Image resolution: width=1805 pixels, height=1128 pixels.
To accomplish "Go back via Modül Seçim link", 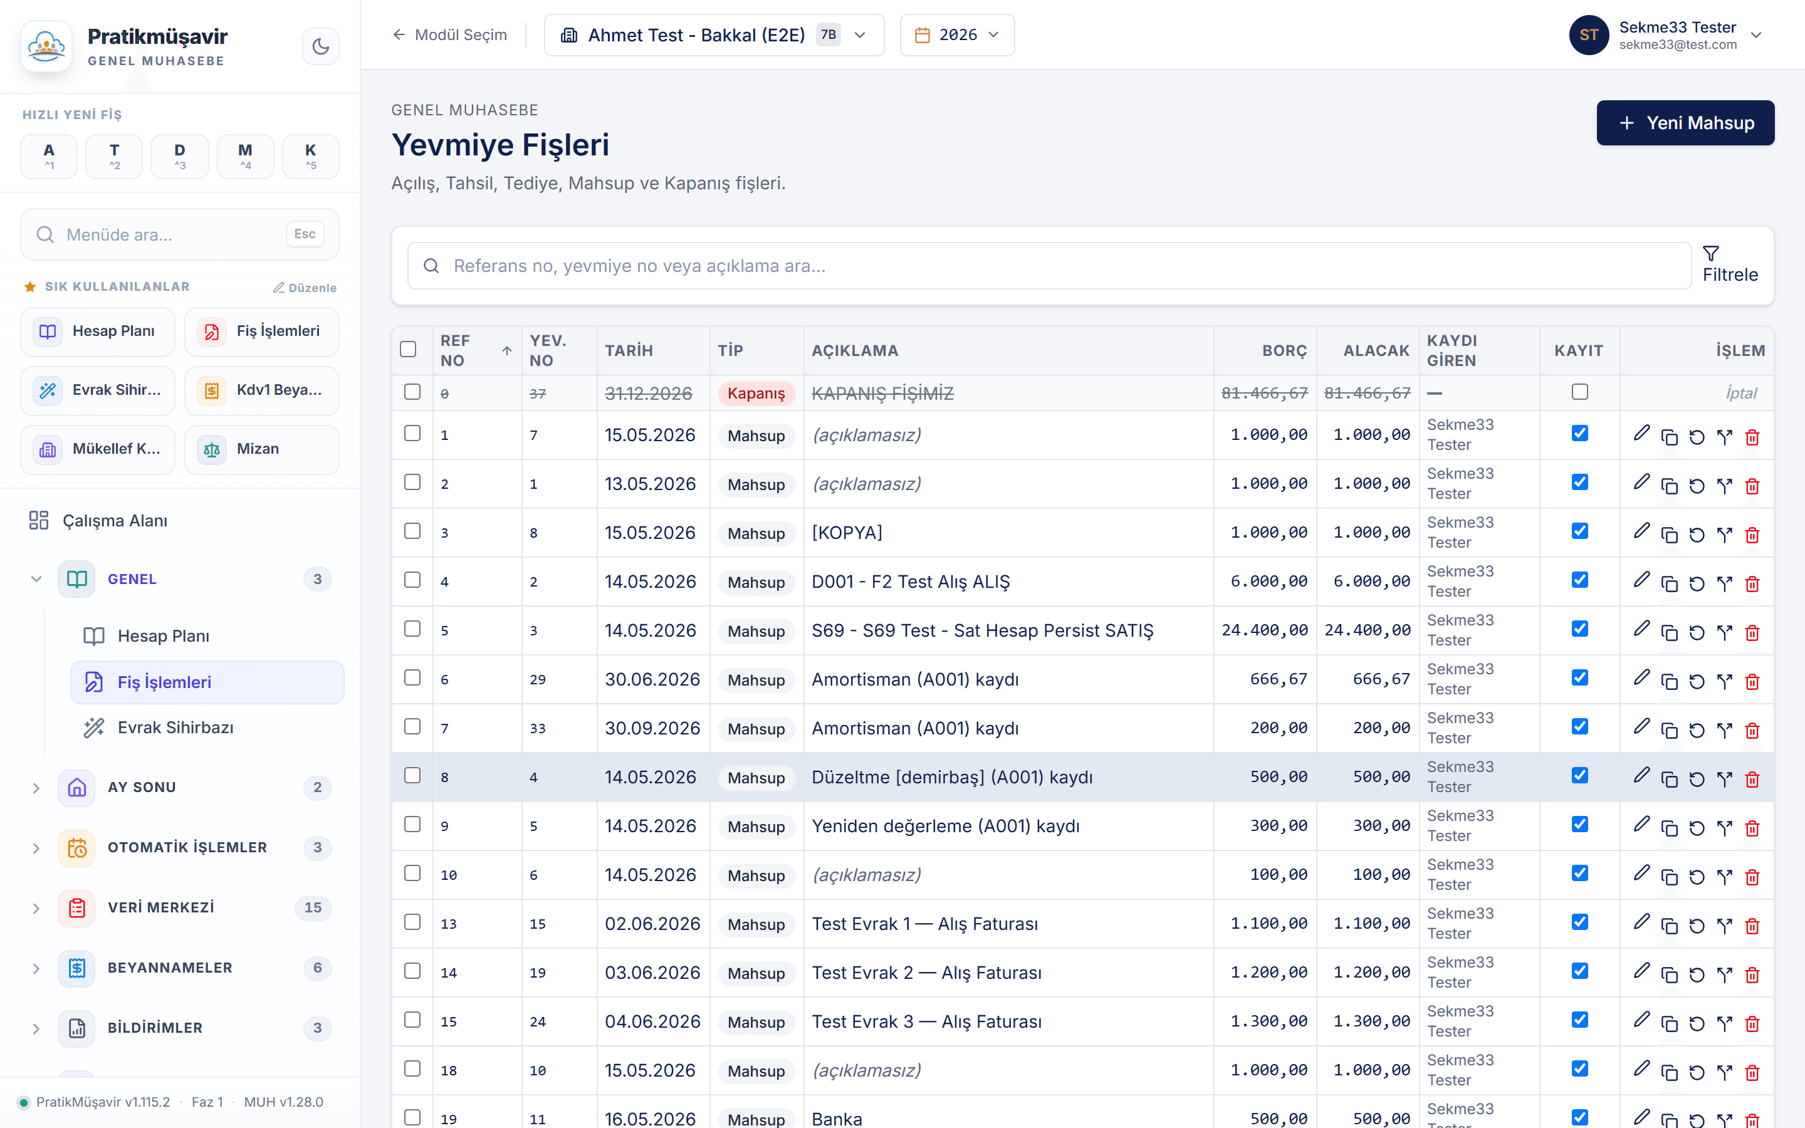I will 450,35.
